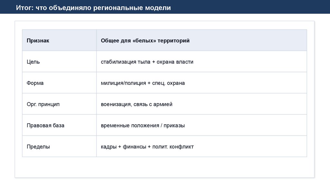This screenshot has height=185, width=330.
Task: Click the slide title 'Итог: что объединяло региональные модели'
Action: pyautogui.click(x=93, y=8)
